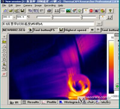
Task: Click the directory path text field
Action: point(49,24)
